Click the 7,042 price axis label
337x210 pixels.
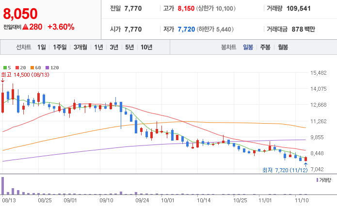tap(317, 169)
